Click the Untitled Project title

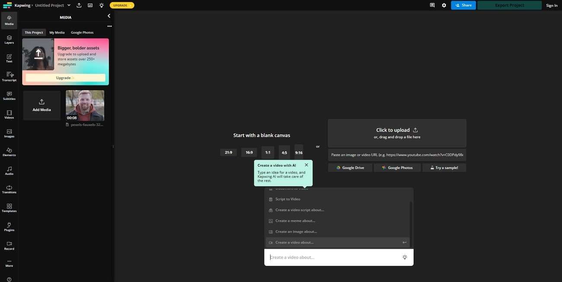click(49, 5)
